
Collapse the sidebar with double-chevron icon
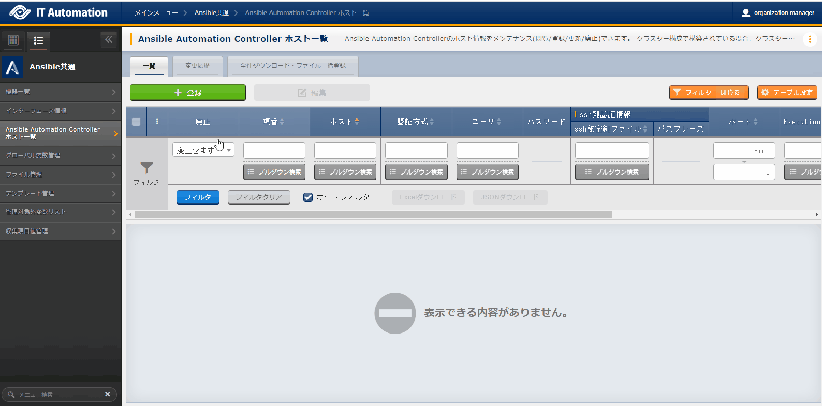(109, 39)
